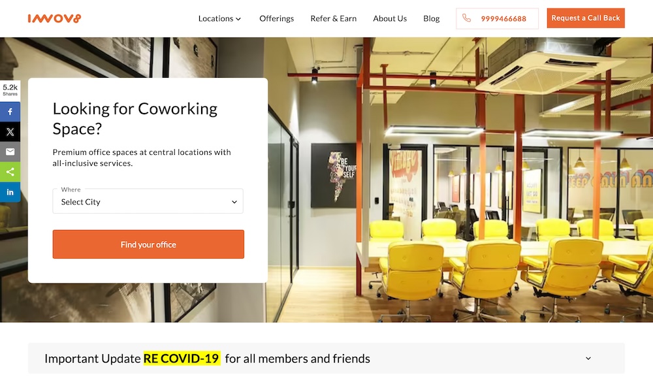The image size is (653, 392).
Task: Open the Locations dropdown menu
Action: [219, 18]
